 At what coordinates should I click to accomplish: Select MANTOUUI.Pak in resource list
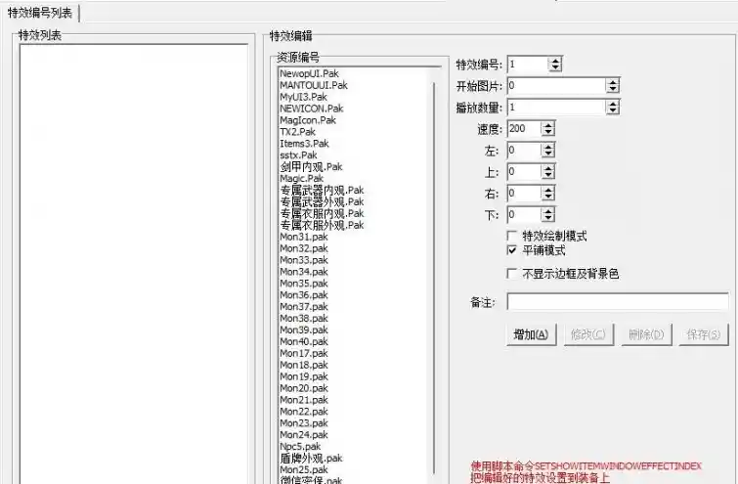(x=314, y=85)
